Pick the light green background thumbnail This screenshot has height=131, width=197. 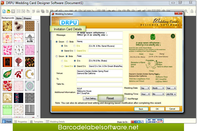click(x=7, y=110)
